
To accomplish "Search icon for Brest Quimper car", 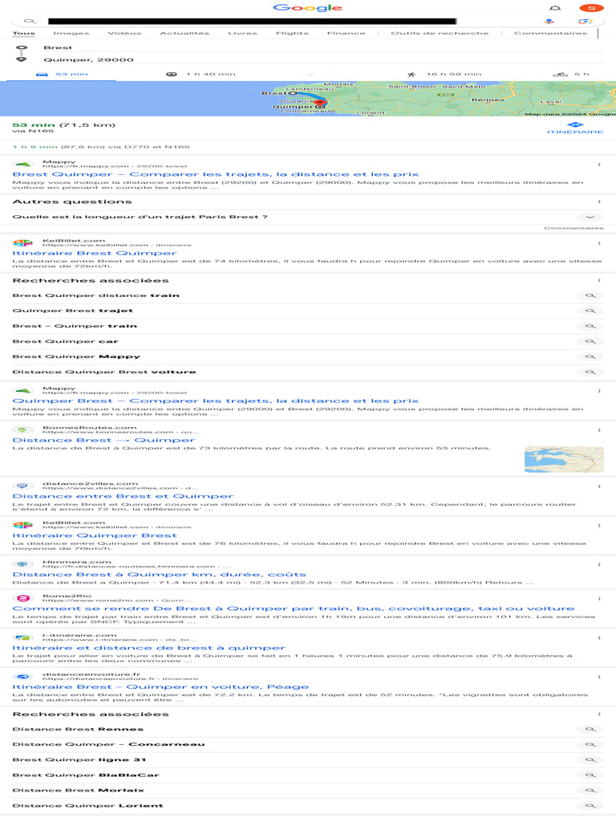I will (590, 341).
